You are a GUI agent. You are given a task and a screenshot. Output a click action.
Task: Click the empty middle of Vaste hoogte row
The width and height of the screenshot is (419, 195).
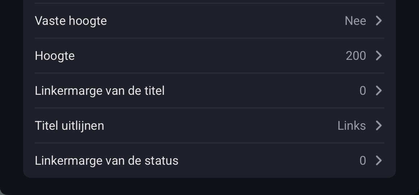coord(224,21)
